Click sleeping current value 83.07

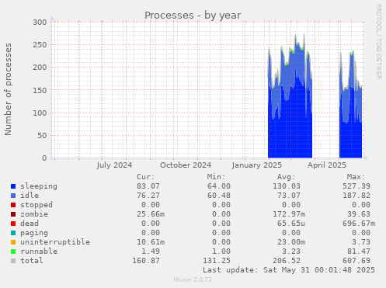pos(148,186)
